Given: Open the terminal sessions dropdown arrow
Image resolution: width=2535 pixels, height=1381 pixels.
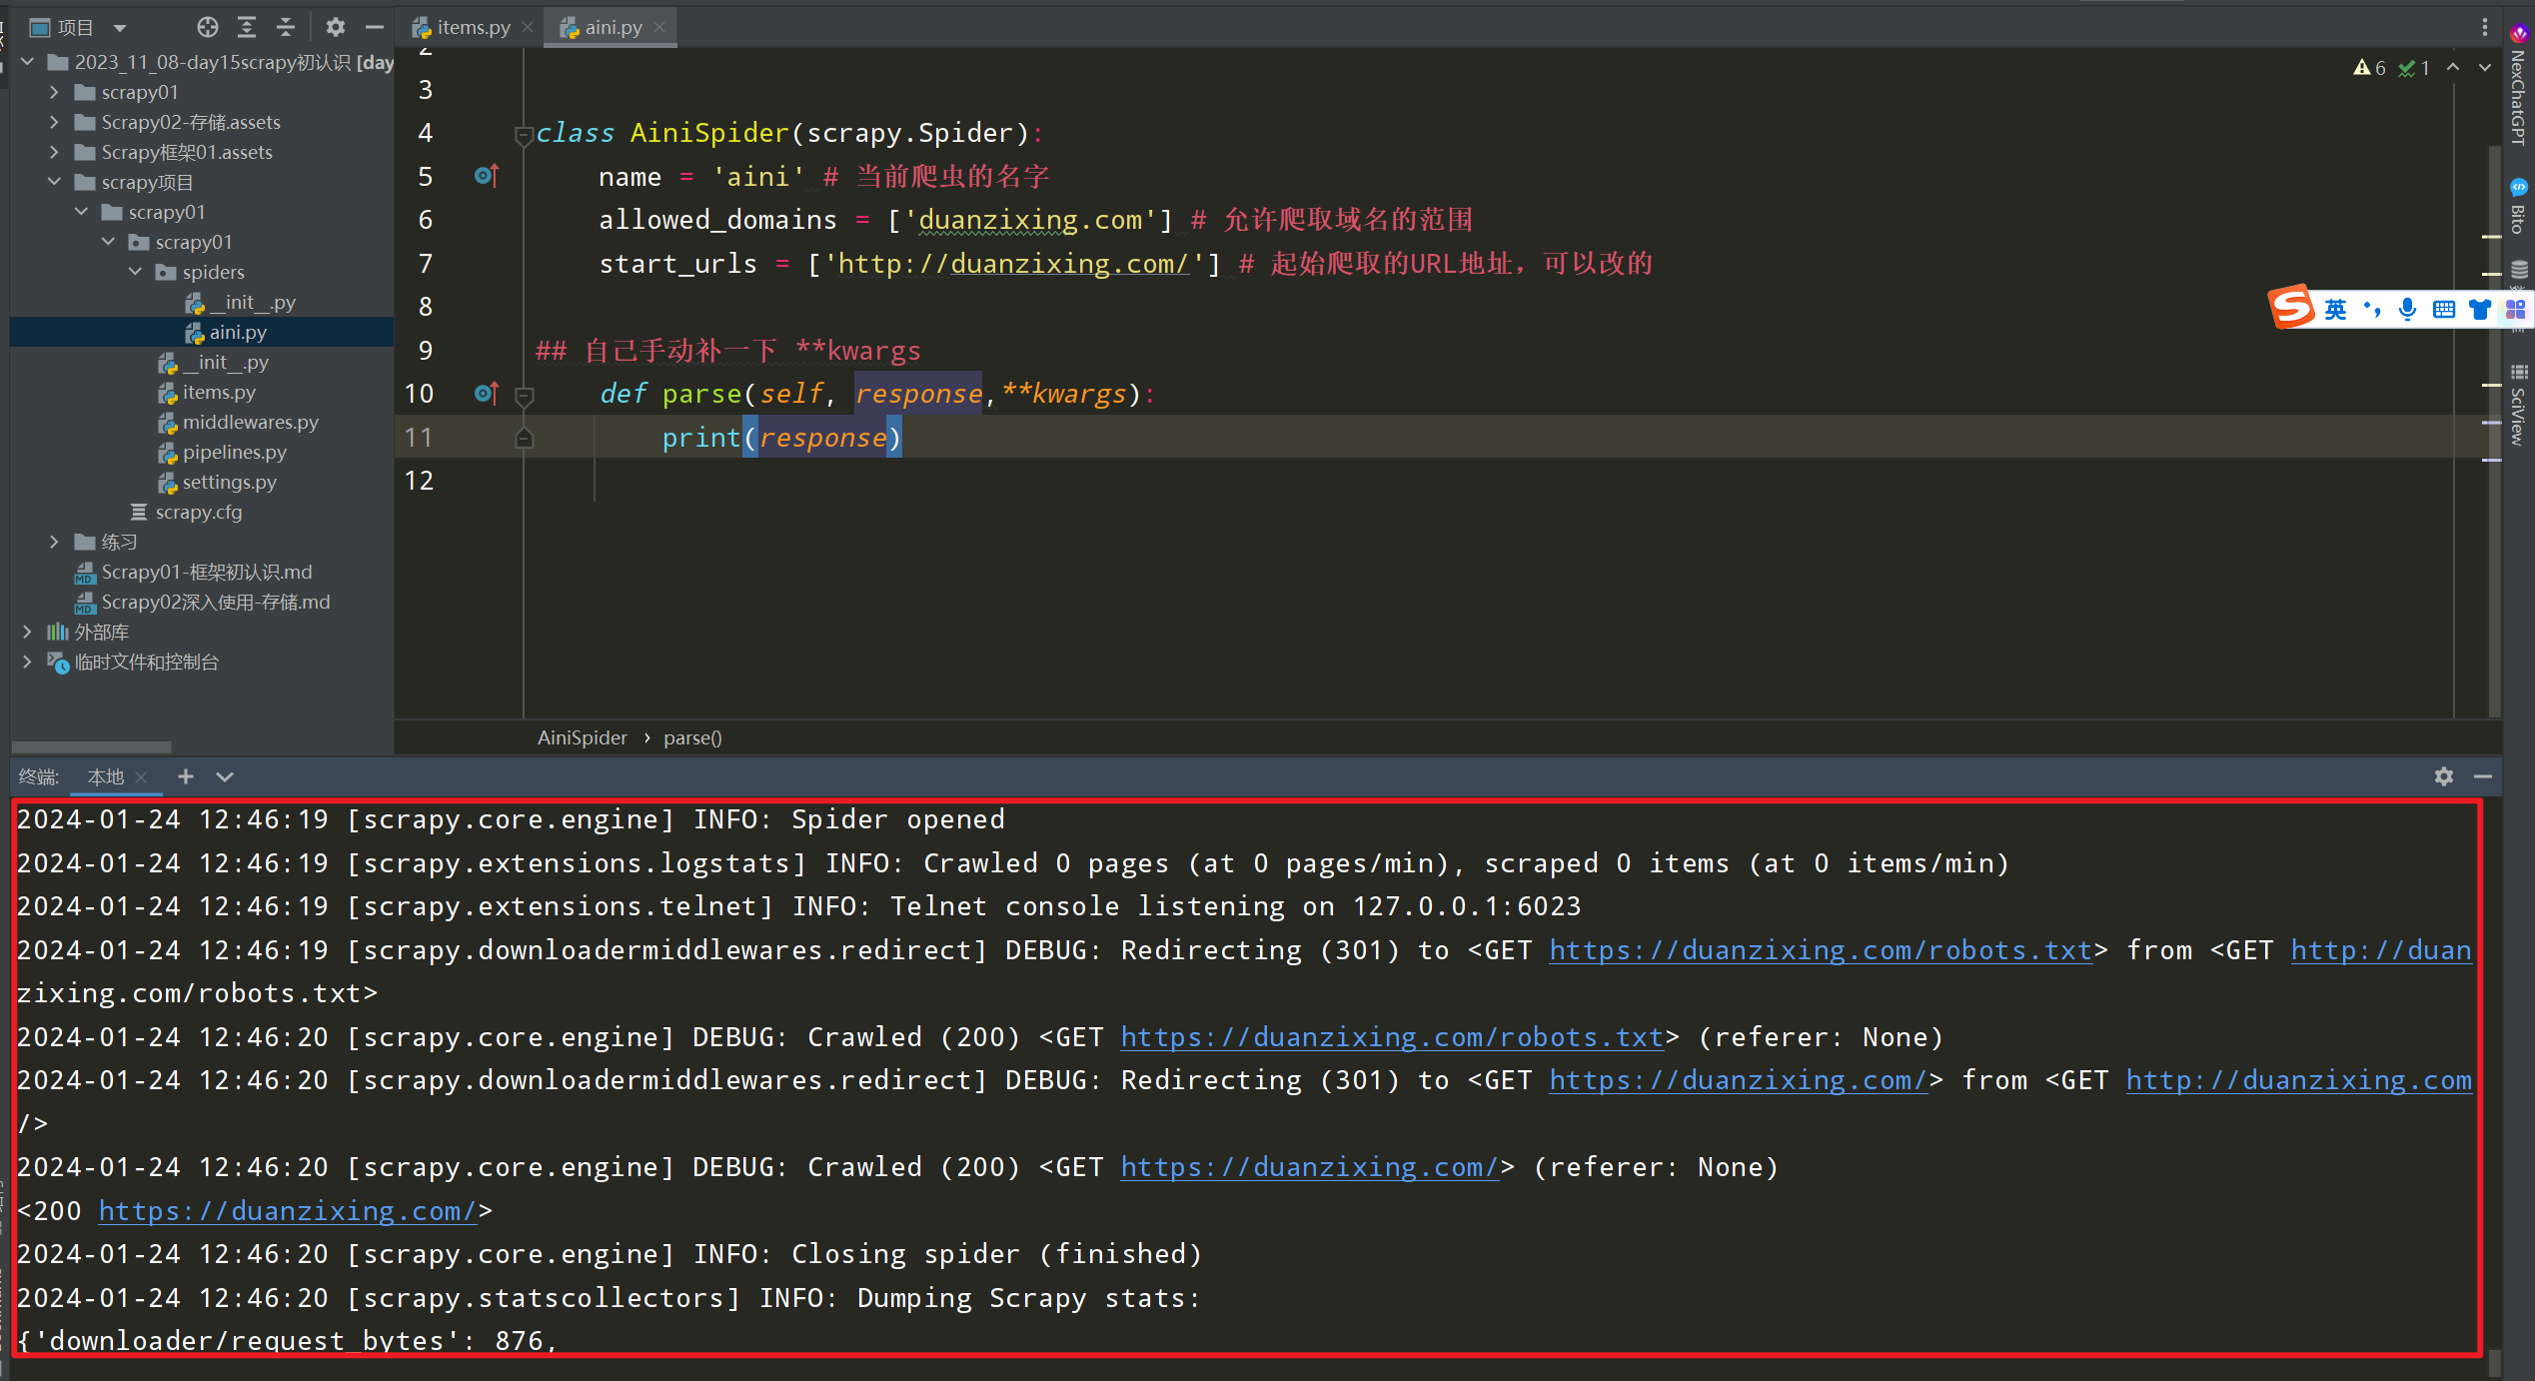Looking at the screenshot, I should (x=225, y=776).
